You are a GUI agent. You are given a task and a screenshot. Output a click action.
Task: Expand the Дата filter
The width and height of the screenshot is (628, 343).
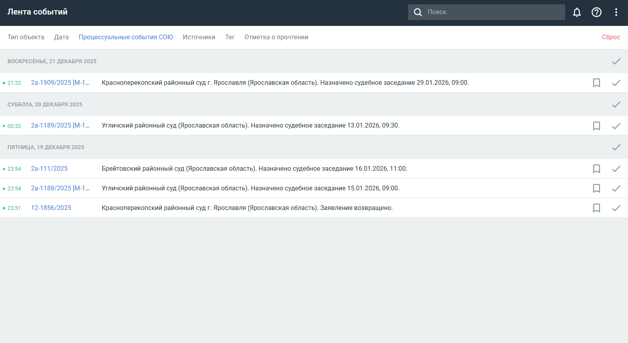click(61, 37)
